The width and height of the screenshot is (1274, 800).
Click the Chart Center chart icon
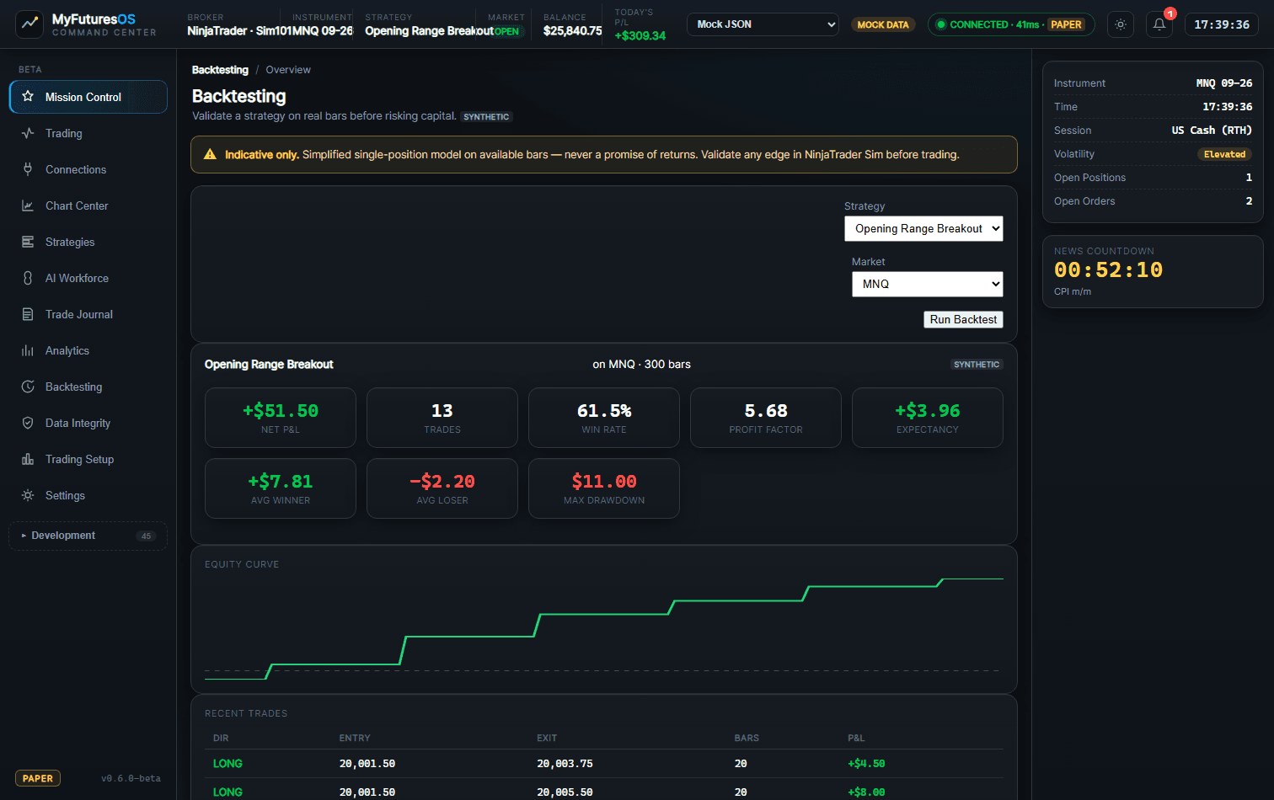coord(28,205)
